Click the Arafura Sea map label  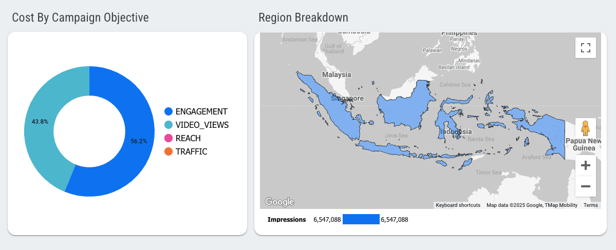point(536,157)
